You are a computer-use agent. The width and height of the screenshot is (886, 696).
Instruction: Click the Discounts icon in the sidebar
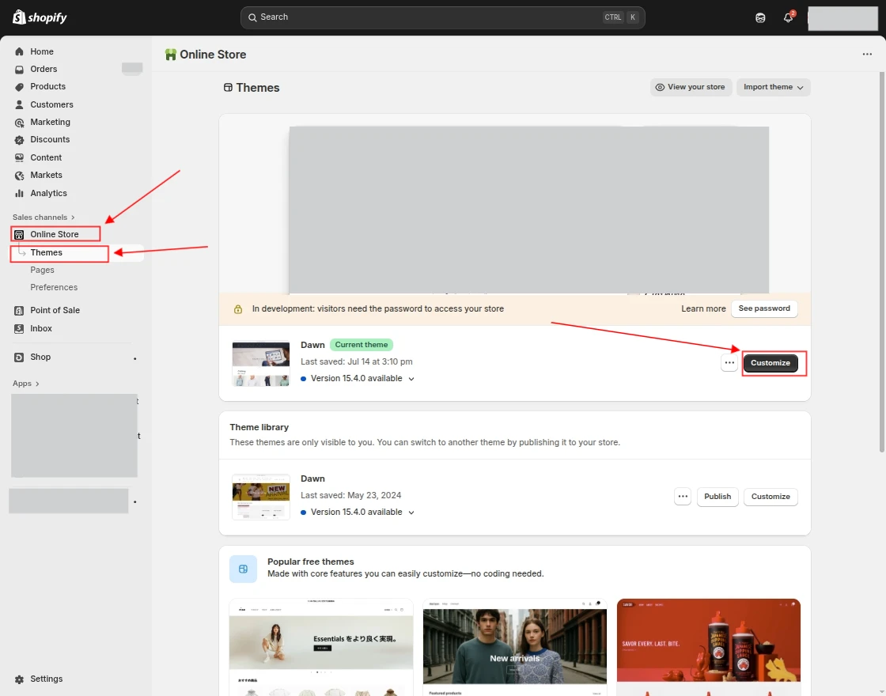[20, 140]
